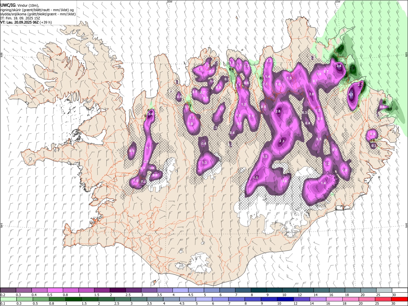The width and height of the screenshot is (408, 306).
Task: Click the 'UWC/IG: Vindur (10m)' title text
Action: (19, 5)
